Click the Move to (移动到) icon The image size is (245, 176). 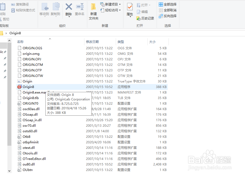click(x=45, y=7)
